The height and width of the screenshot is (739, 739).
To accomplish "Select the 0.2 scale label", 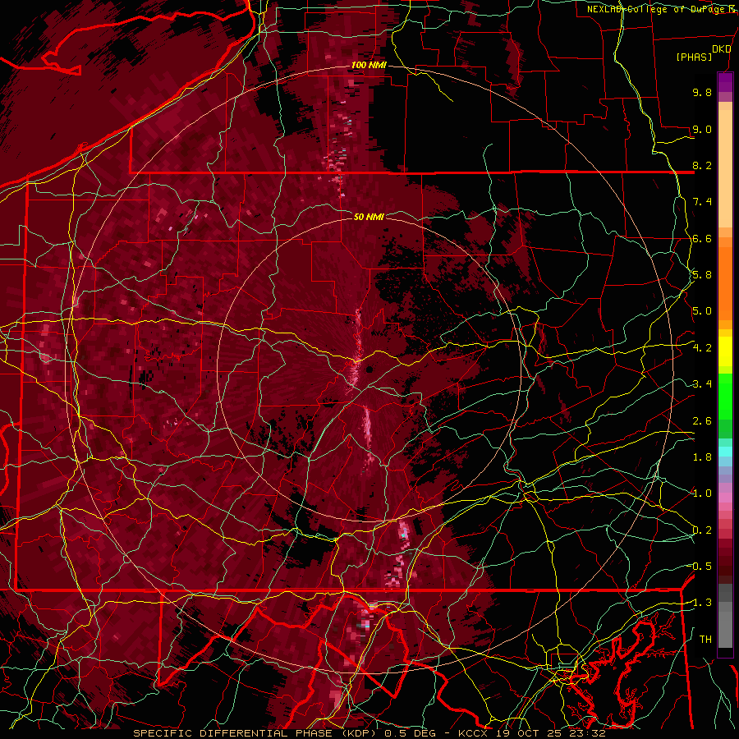I will pos(702,530).
